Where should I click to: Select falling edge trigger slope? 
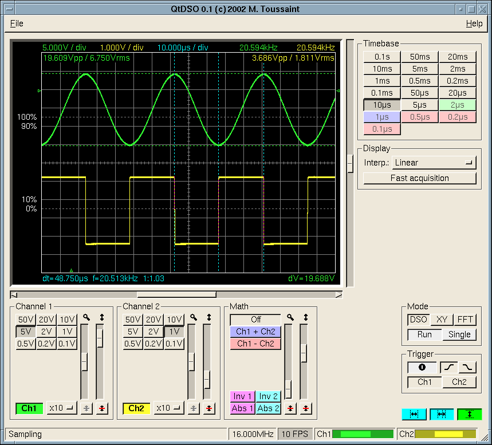tap(467, 368)
